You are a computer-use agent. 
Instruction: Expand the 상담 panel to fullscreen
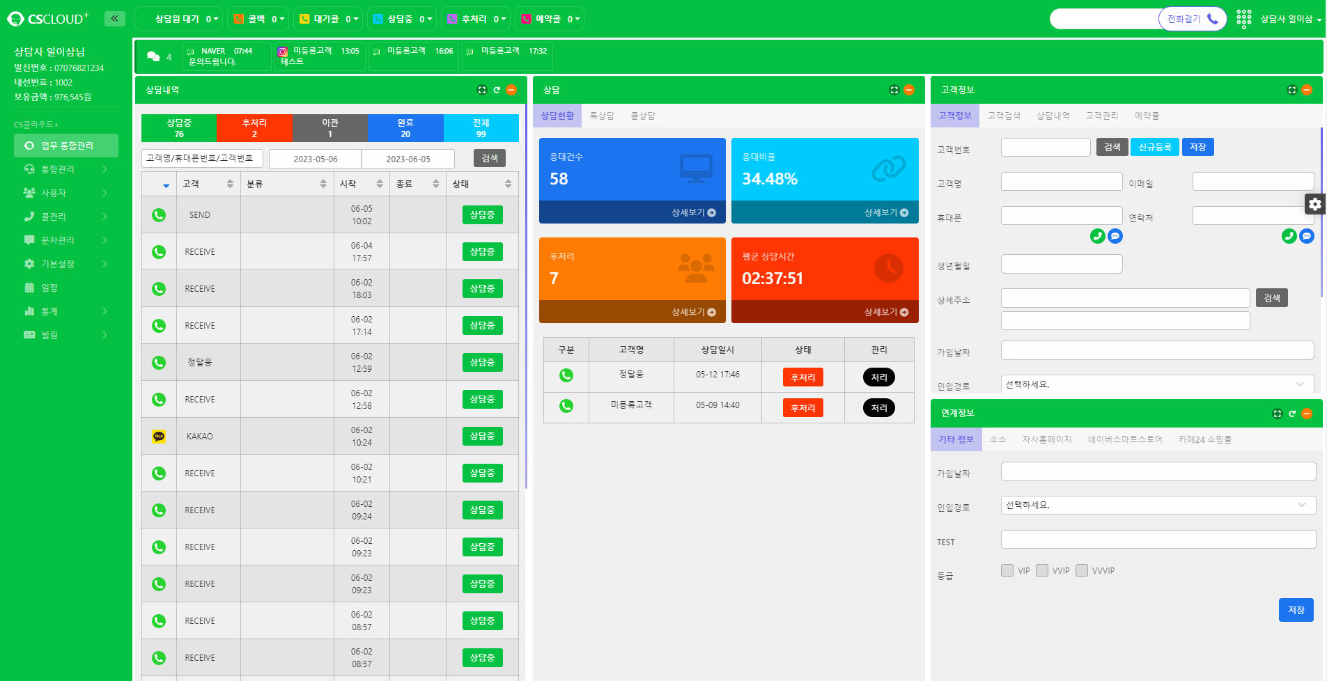(894, 90)
